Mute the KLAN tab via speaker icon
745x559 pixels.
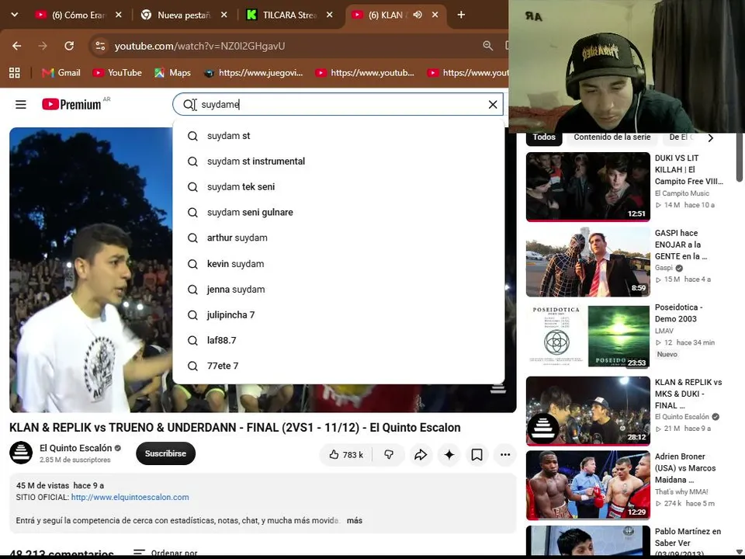click(418, 15)
